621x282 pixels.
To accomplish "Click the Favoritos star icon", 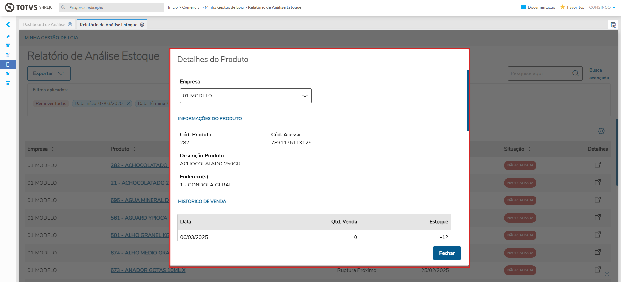I will pos(563,7).
